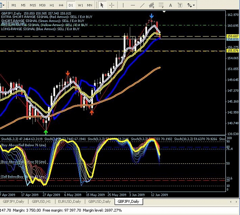This screenshot has height=215, width=240.
Task: Switch chart to H4 timeframe
Action: tap(61, 5)
